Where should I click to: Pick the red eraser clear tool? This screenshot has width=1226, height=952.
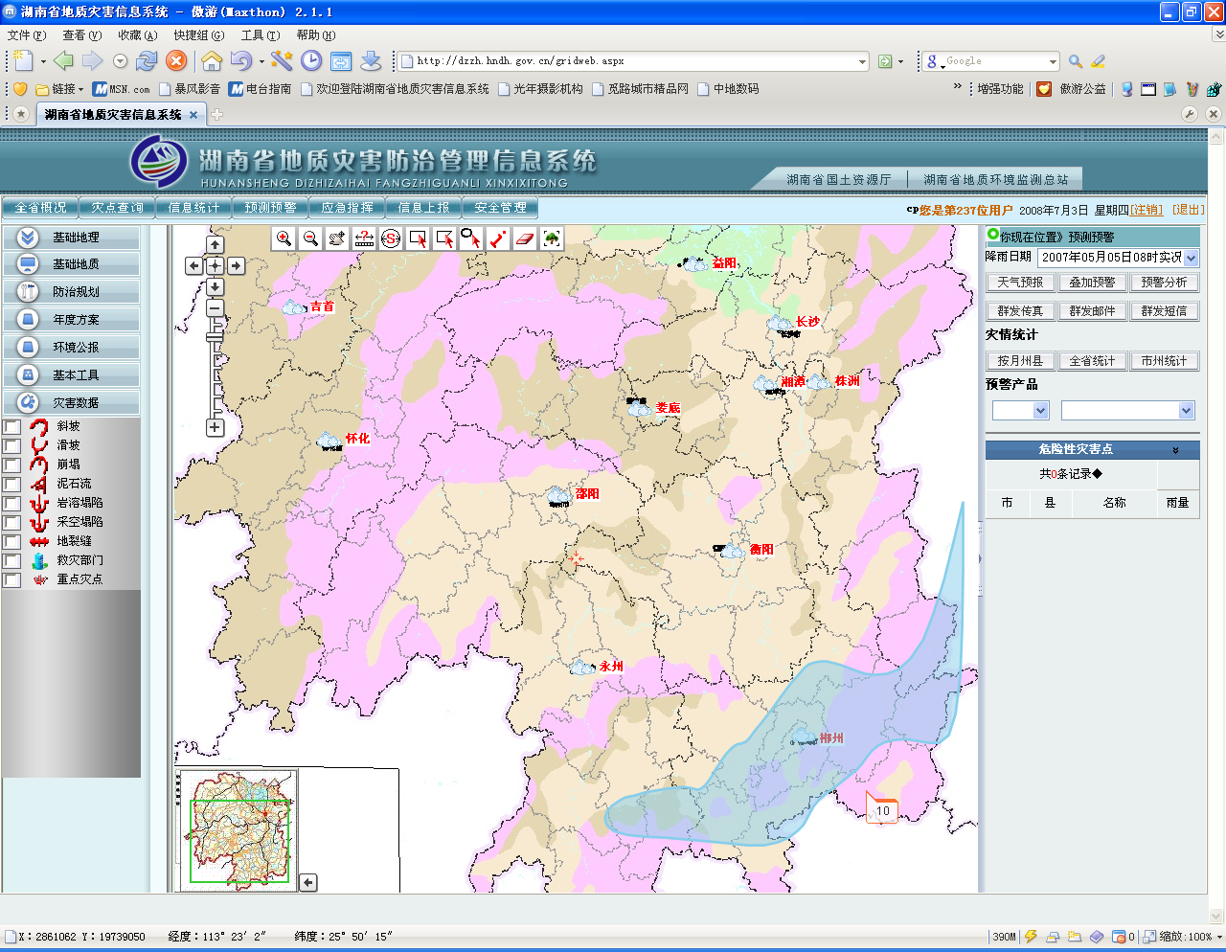(x=524, y=238)
